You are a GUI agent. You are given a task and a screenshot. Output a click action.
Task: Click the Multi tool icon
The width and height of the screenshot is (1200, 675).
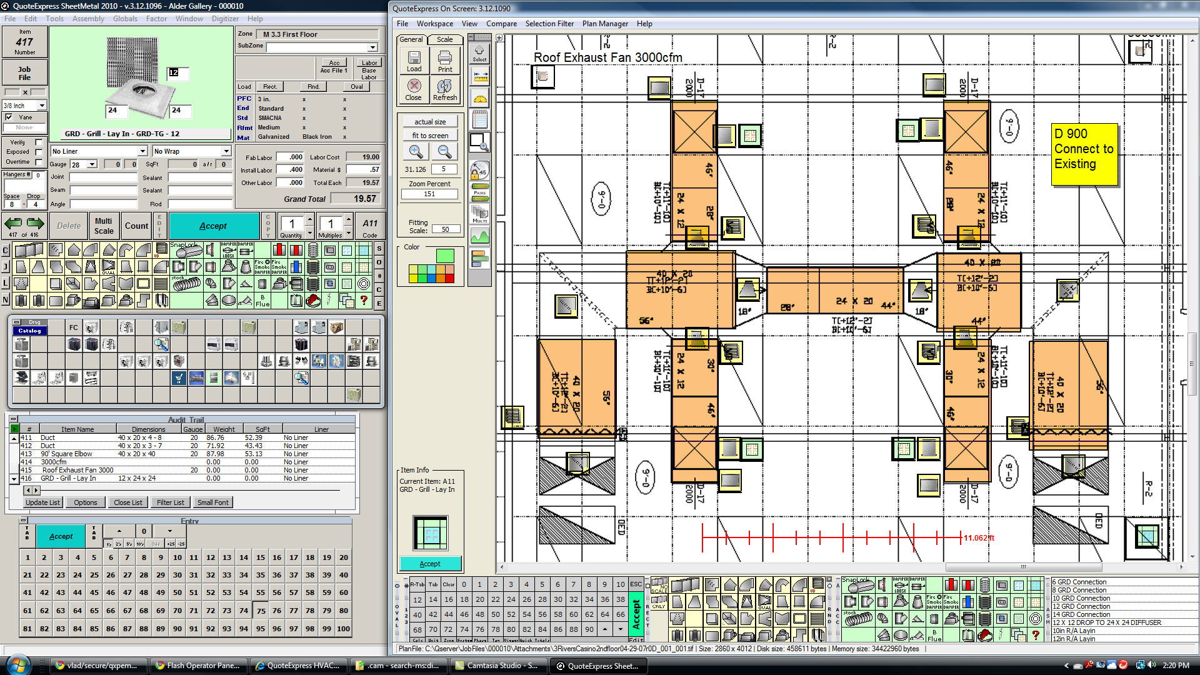pos(480,214)
